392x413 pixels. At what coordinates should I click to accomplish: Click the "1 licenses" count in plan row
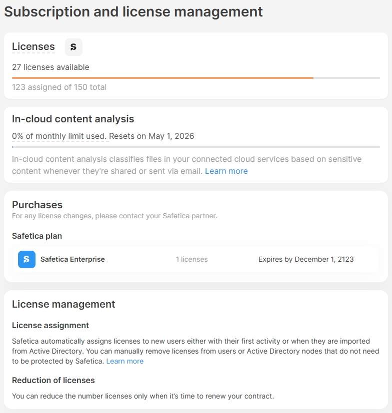191,259
